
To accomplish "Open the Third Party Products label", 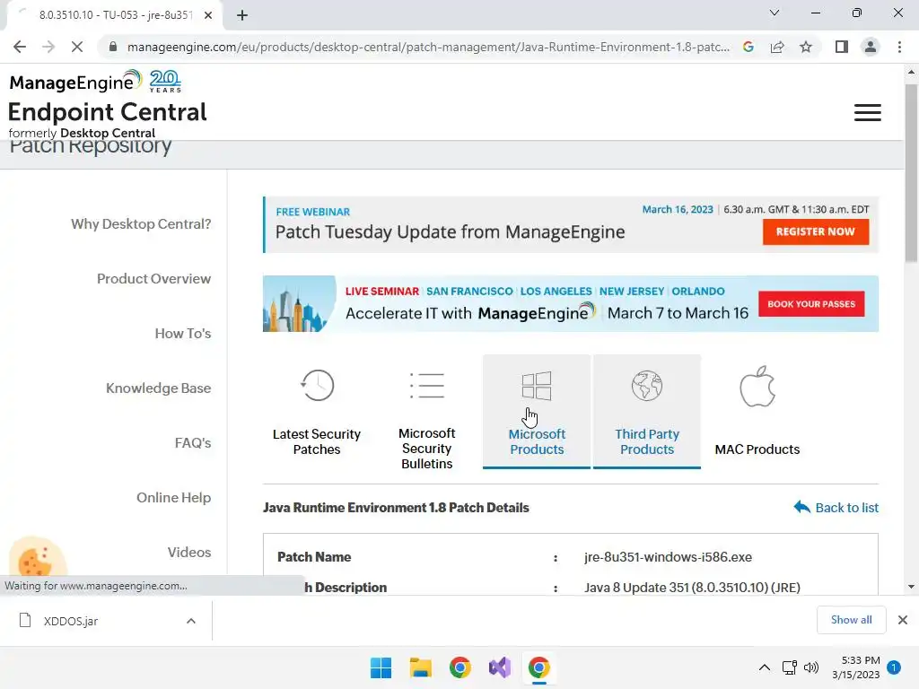I will [647, 441].
